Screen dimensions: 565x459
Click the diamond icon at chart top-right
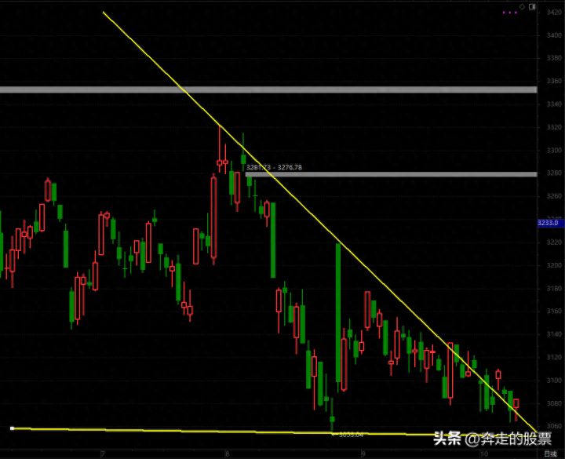click(522, 6)
